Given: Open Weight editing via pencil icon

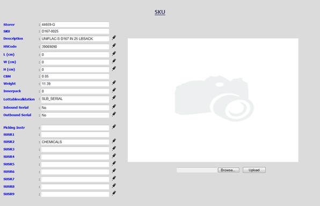Looking at the screenshot, I should pyautogui.click(x=114, y=83).
